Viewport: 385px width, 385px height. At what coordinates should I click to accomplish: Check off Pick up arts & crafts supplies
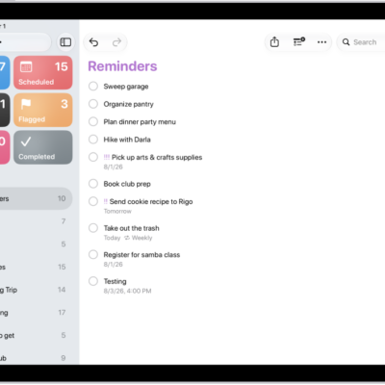pos(93,157)
